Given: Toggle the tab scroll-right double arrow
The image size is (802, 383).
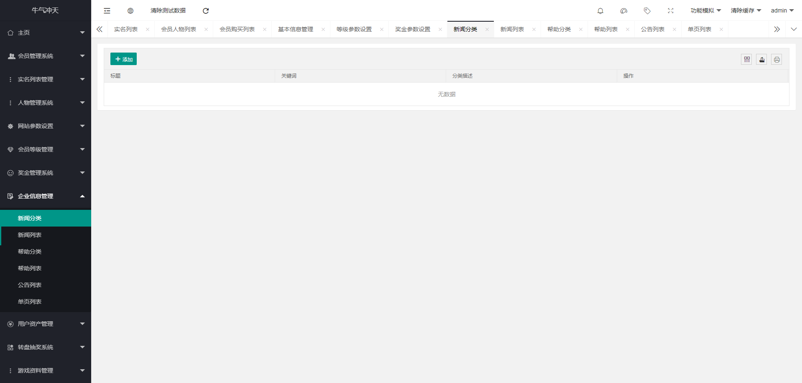Looking at the screenshot, I should pyautogui.click(x=776, y=29).
